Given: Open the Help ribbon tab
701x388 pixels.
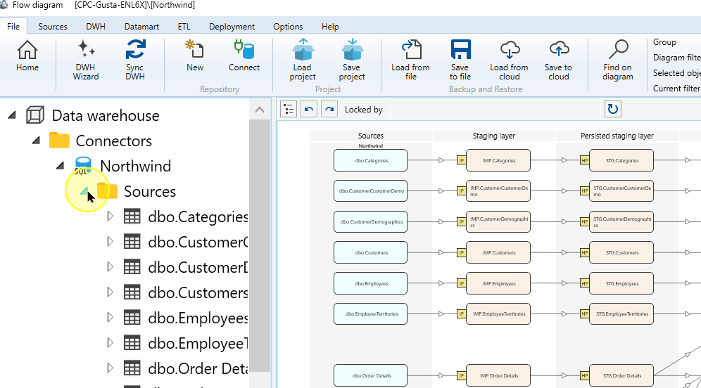Looking at the screenshot, I should [x=330, y=26].
